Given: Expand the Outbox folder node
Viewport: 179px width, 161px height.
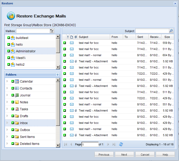Looking at the screenshot, I should (7, 130).
